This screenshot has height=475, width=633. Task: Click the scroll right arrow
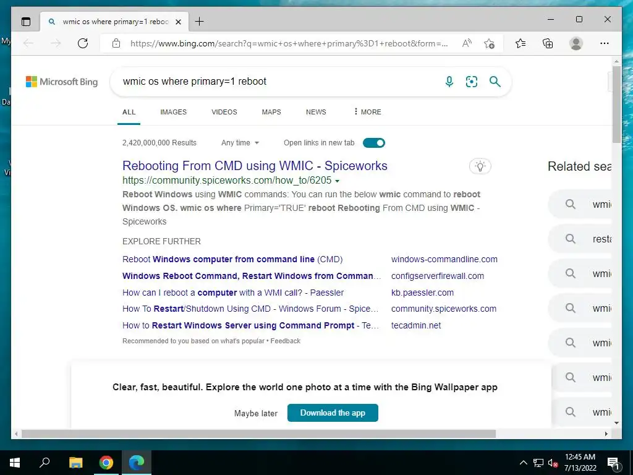pos(606,434)
